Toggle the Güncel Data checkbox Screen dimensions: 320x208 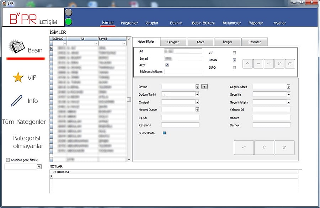pyautogui.click(x=164, y=133)
